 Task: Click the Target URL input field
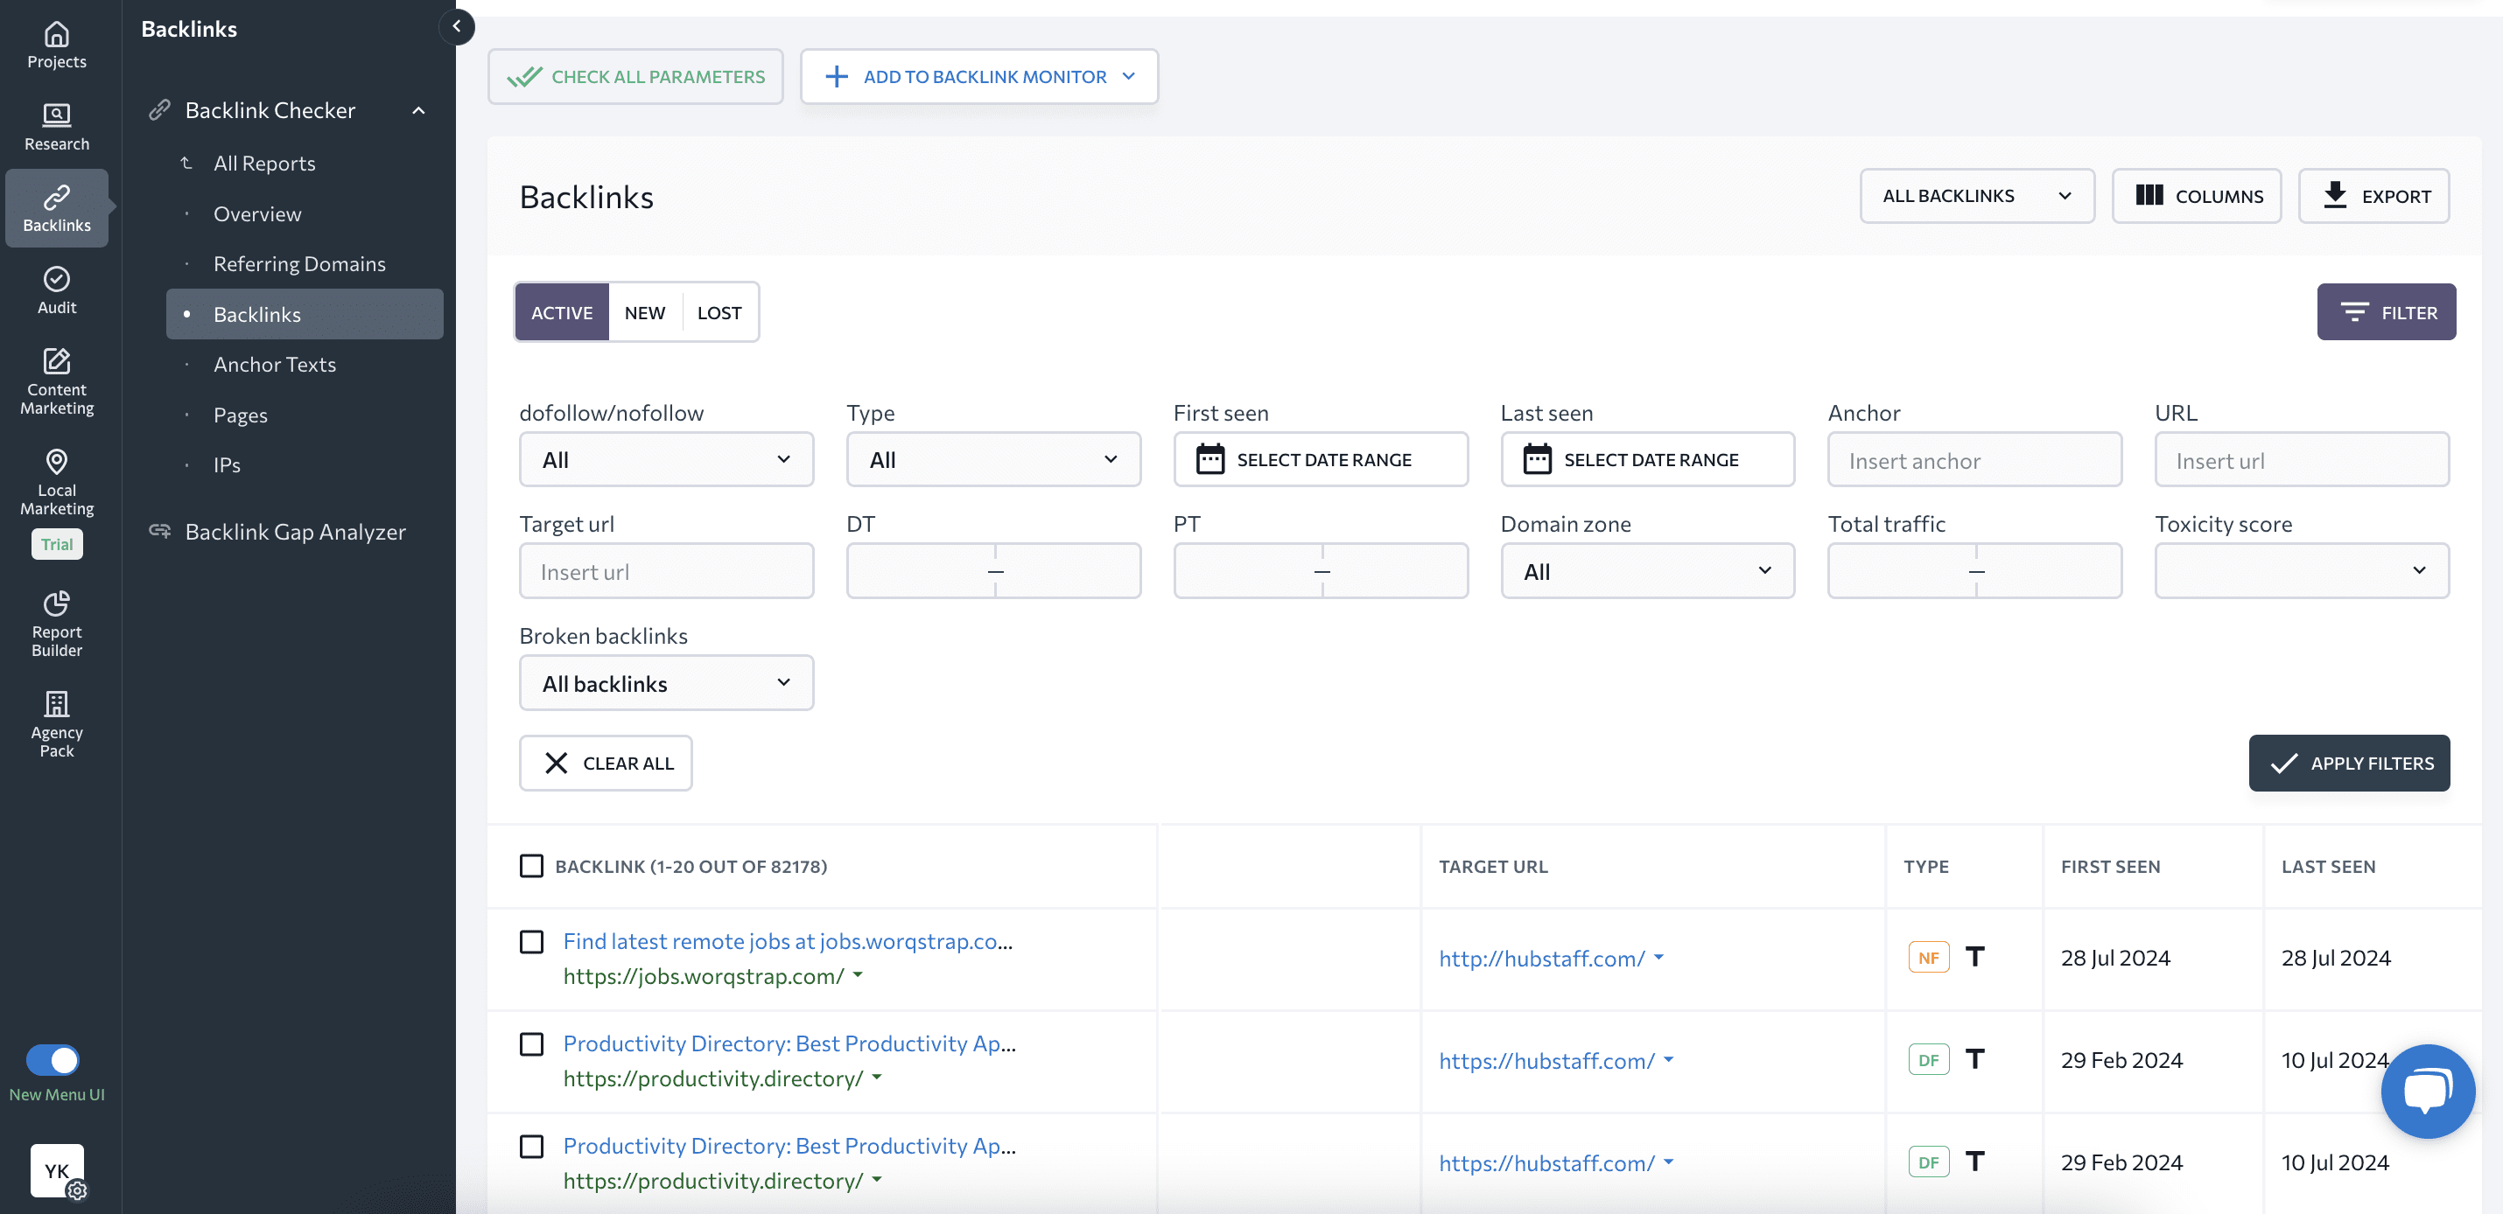click(x=666, y=569)
